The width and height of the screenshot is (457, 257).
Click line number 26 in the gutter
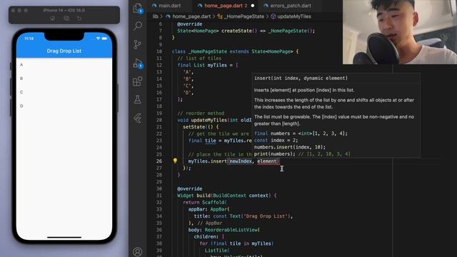(159, 161)
